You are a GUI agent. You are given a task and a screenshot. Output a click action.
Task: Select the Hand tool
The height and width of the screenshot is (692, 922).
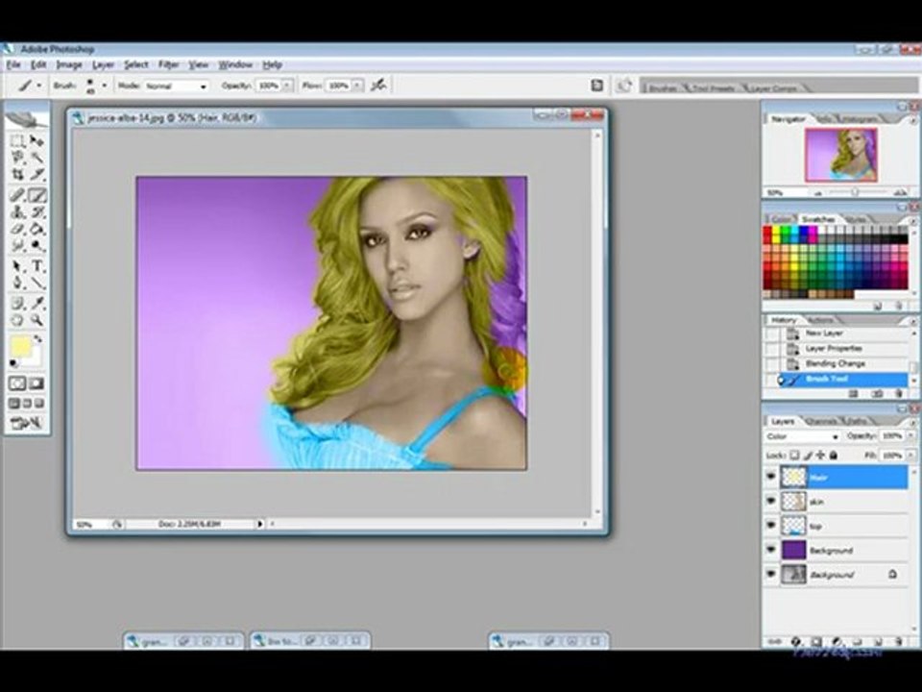click(x=17, y=321)
